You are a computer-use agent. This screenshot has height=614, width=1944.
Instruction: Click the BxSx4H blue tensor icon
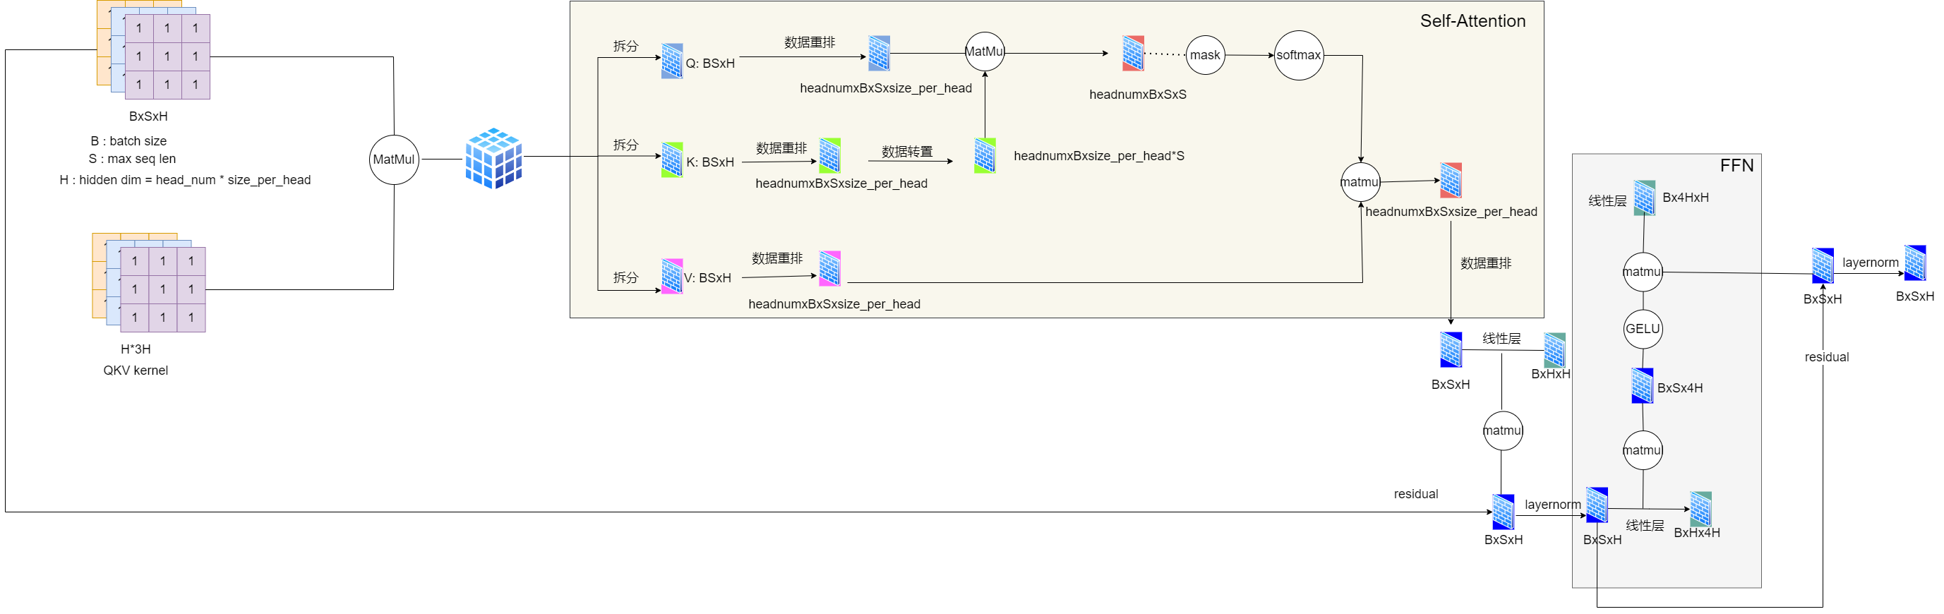[1642, 385]
